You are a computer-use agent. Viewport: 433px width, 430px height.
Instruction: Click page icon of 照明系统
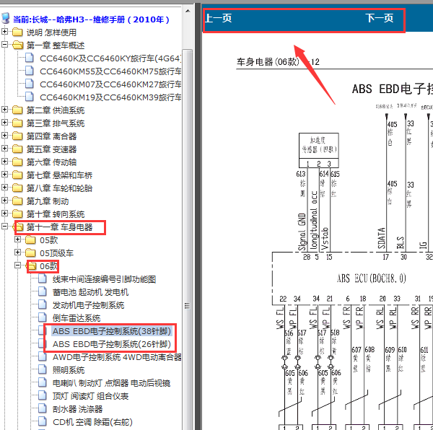43,369
